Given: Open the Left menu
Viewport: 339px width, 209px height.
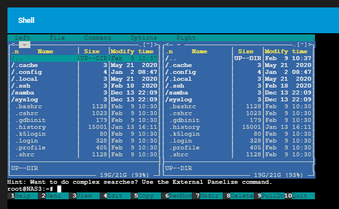Looking at the screenshot, I should (22, 38).
